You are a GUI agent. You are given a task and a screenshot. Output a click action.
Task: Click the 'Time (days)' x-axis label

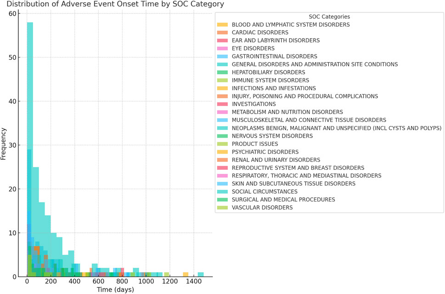pos(115,290)
